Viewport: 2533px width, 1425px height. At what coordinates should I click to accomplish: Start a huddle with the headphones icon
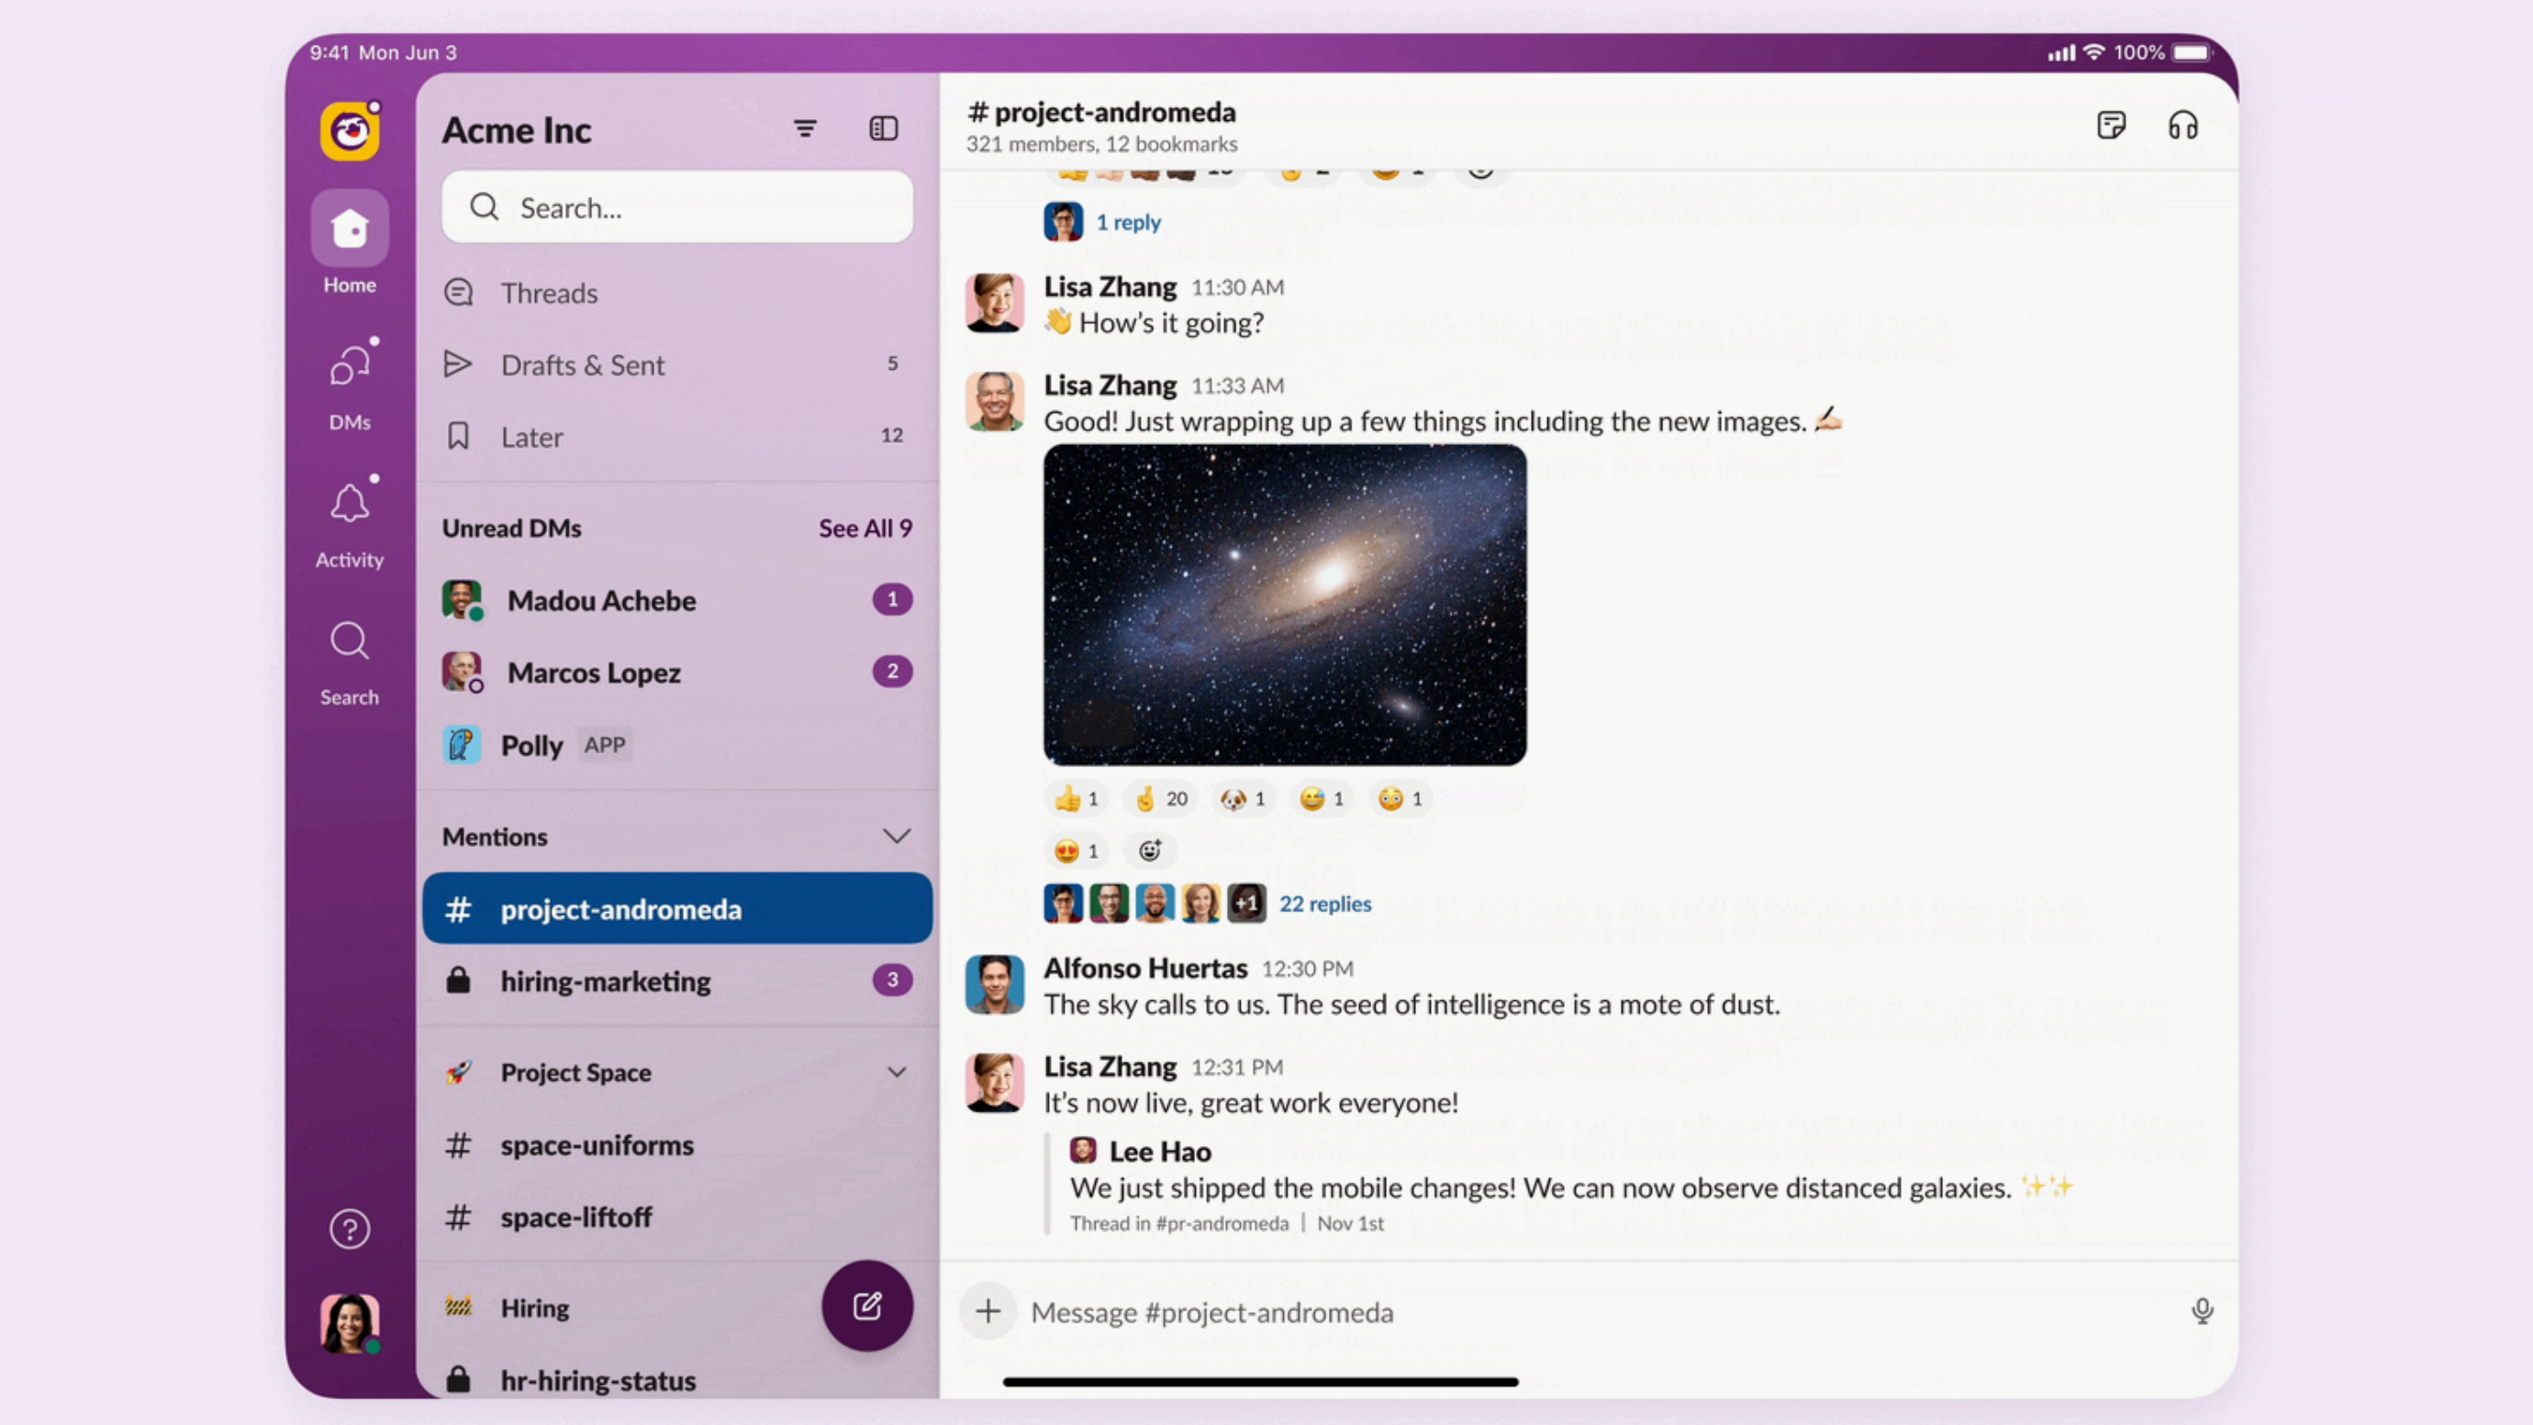(x=2182, y=126)
